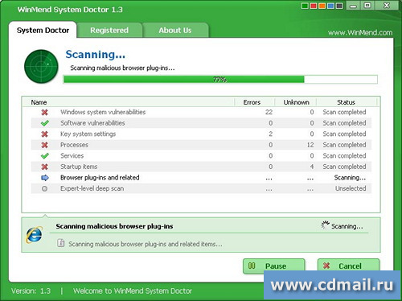Pause the running scan

point(274,266)
